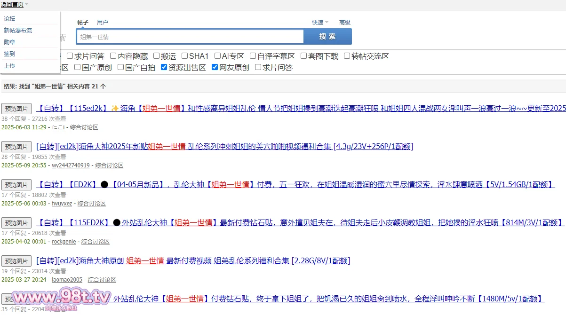The height and width of the screenshot is (315, 566).
Task: Select 新帖瀑布流 in the menu
Action: point(18,31)
